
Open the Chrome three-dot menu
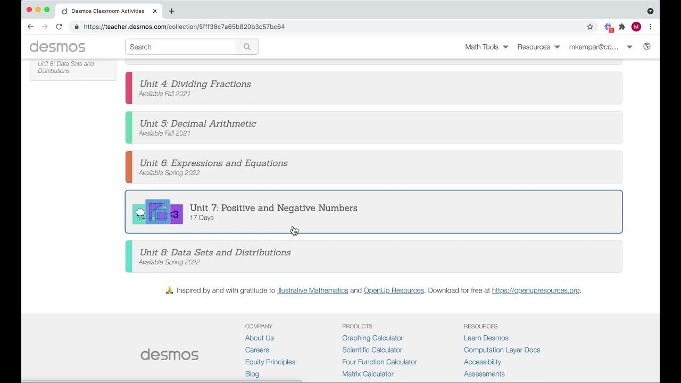[650, 27]
